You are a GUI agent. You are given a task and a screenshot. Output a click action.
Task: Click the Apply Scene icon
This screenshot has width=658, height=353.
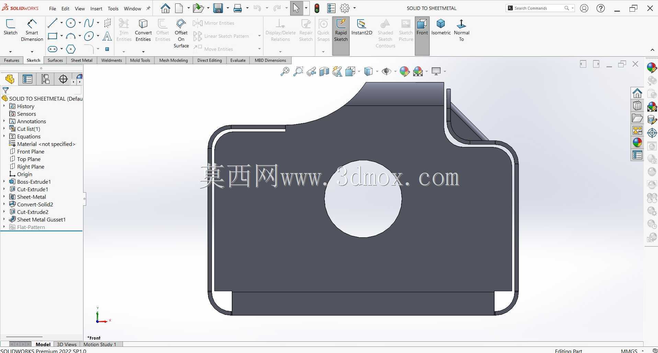(x=418, y=71)
